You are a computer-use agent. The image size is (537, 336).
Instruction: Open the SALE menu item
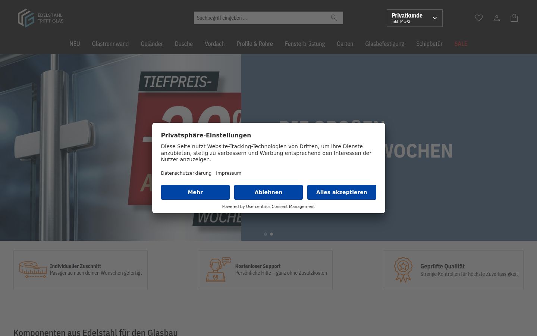(x=461, y=44)
